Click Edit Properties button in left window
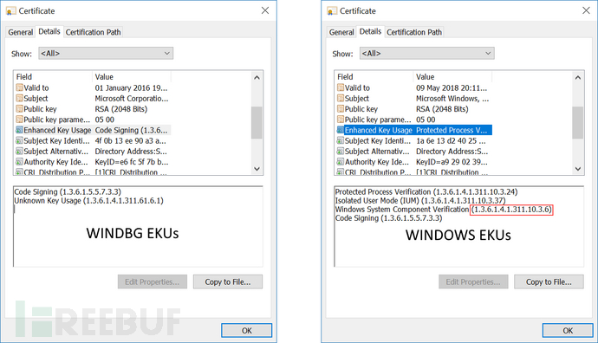 (153, 282)
